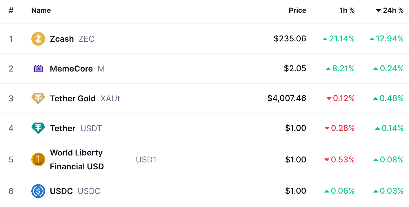Click Zcash's $235.06 price value
Image resolution: width=409 pixels, height=207 pixels.
click(x=290, y=39)
